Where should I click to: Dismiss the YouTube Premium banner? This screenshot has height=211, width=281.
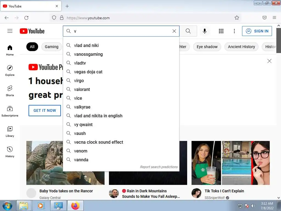(269, 61)
